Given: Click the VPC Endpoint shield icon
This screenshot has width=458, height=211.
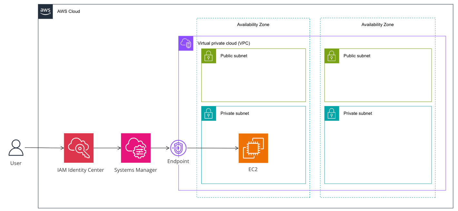Looking at the screenshot, I should coord(178,148).
